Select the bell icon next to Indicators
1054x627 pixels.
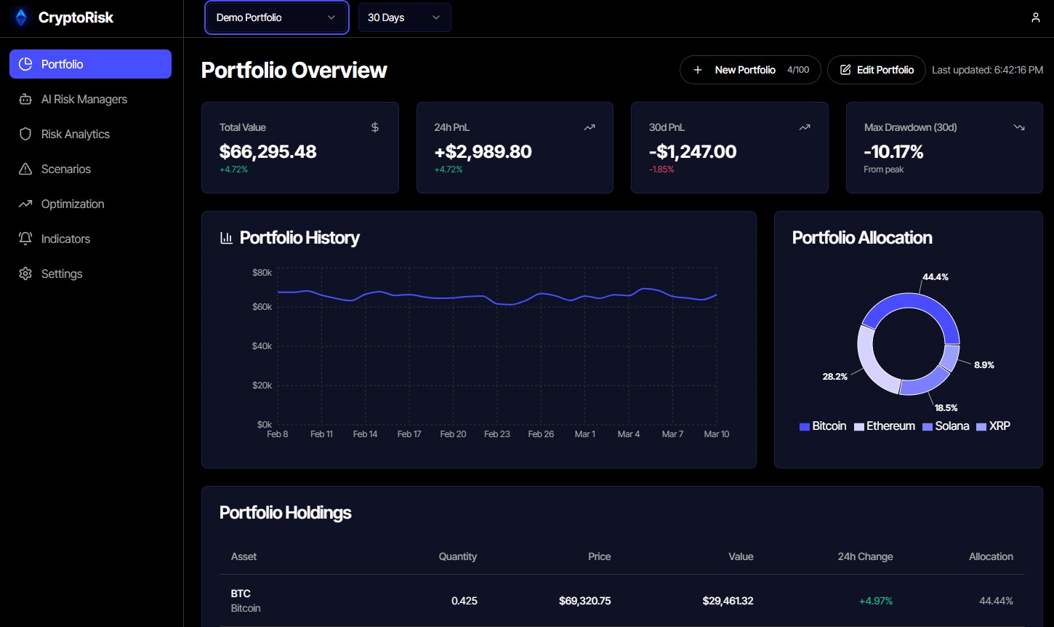25,239
